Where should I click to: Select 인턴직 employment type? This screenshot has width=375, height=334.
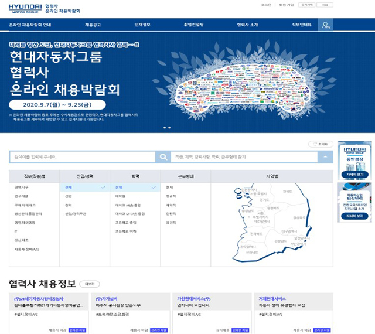tap(171, 214)
